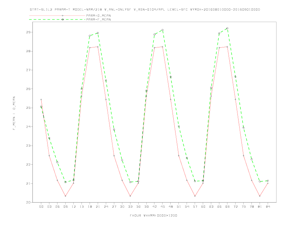
Task: Click y-axis tick value 21
Action: pyautogui.click(x=28, y=183)
